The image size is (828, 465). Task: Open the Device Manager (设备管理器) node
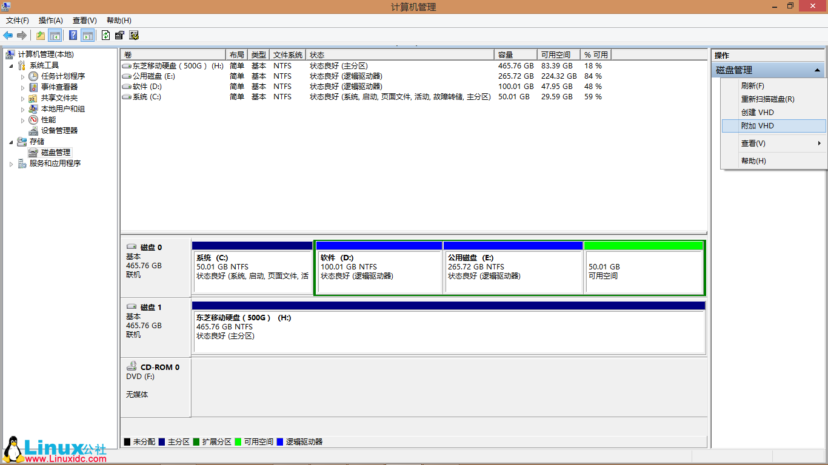pos(59,131)
